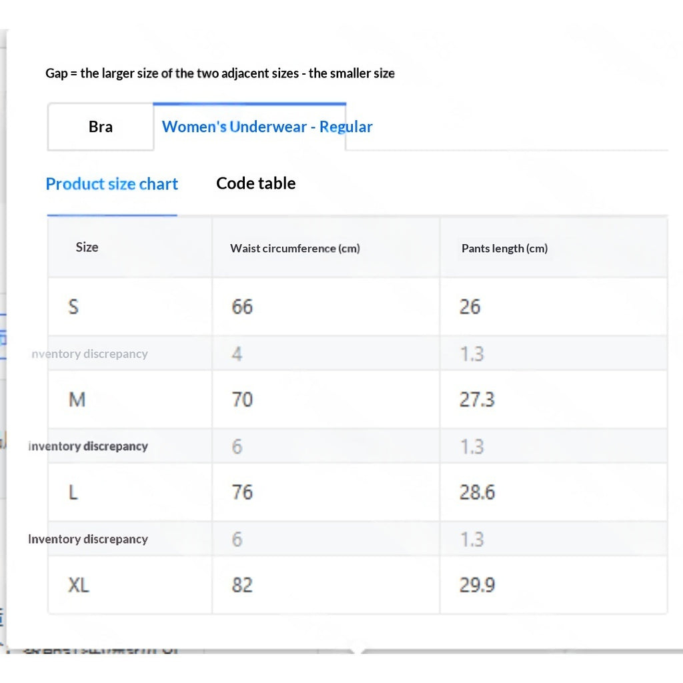
Task: Click waist value 82 for size XL
Action: point(242,585)
